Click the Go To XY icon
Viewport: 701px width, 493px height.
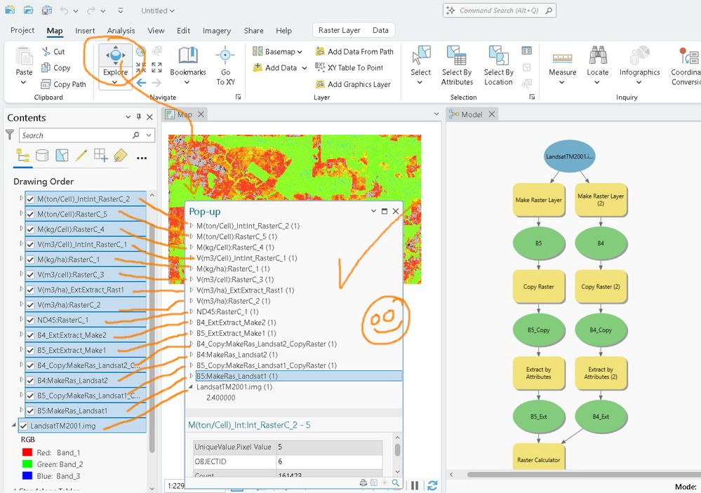225,65
